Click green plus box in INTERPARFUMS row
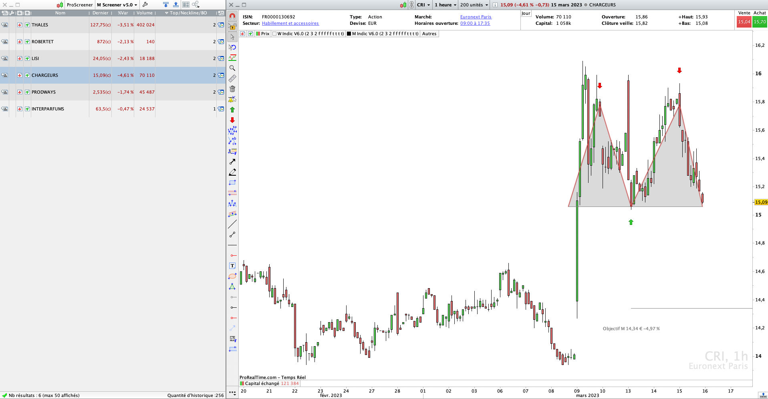Viewport: 768px width, 399px height. pos(27,109)
